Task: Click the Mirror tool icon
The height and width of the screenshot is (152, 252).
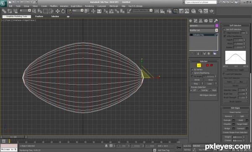Action: click(157, 11)
